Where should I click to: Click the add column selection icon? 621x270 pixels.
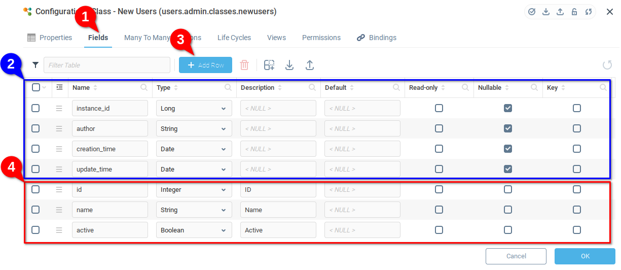tap(269, 65)
